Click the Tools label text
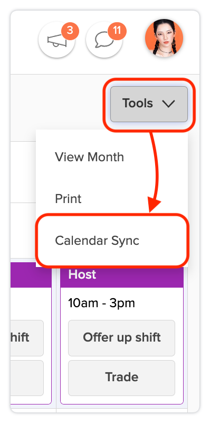This screenshot has width=210, height=423. click(138, 103)
